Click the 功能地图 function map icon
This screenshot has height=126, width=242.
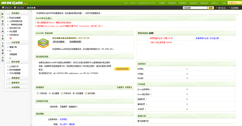15,7
